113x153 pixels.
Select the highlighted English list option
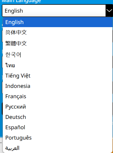point(58,22)
